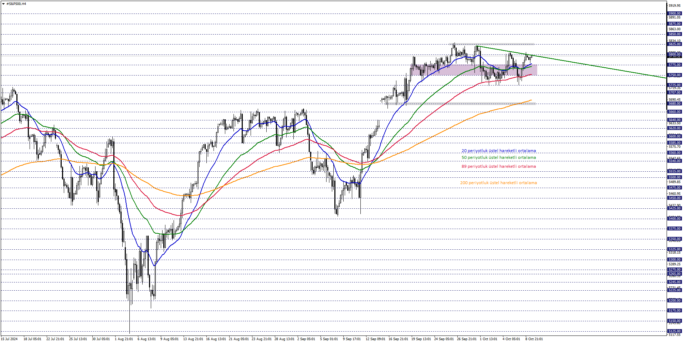Click the 2 Sep 05:01 time label

306,339
